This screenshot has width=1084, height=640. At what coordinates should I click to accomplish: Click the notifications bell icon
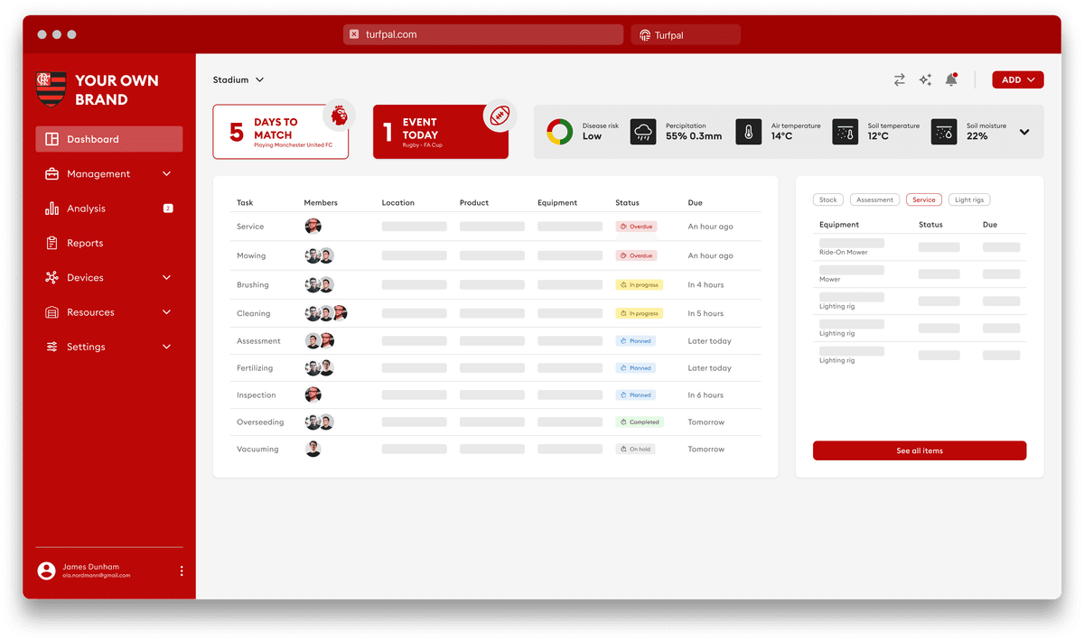coord(950,79)
